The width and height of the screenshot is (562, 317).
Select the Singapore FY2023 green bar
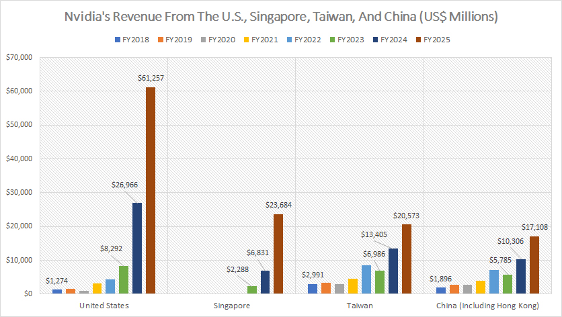point(252,289)
